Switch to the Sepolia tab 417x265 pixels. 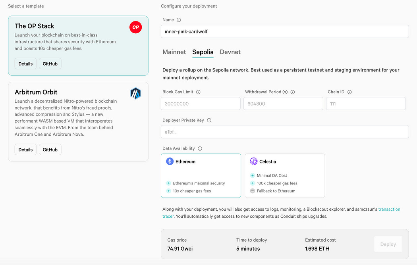coord(203,52)
